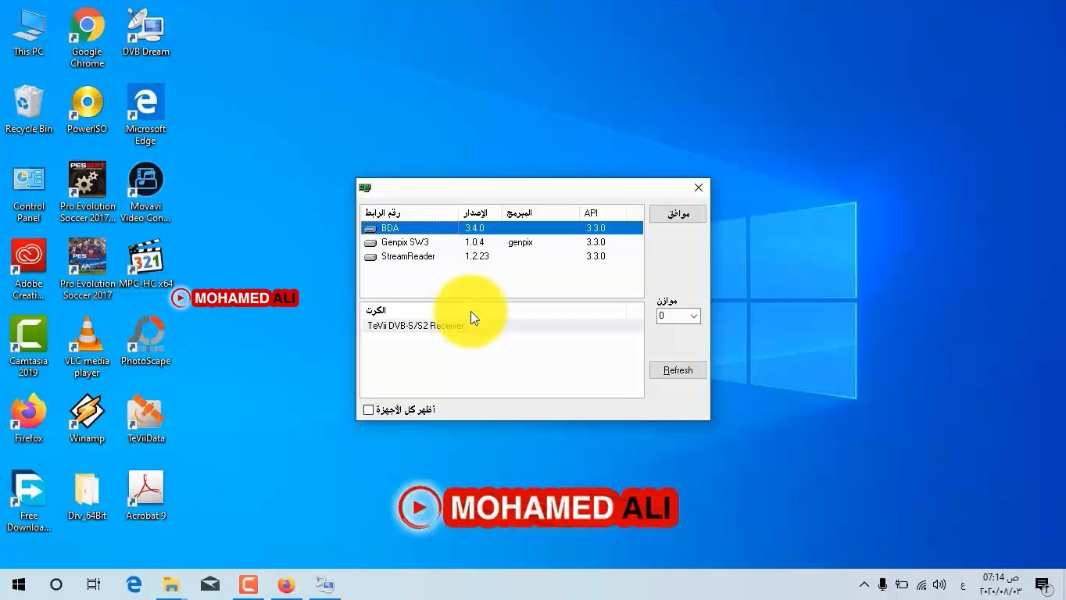This screenshot has width=1066, height=600.
Task: Click the الكرت column header
Action: (494, 310)
